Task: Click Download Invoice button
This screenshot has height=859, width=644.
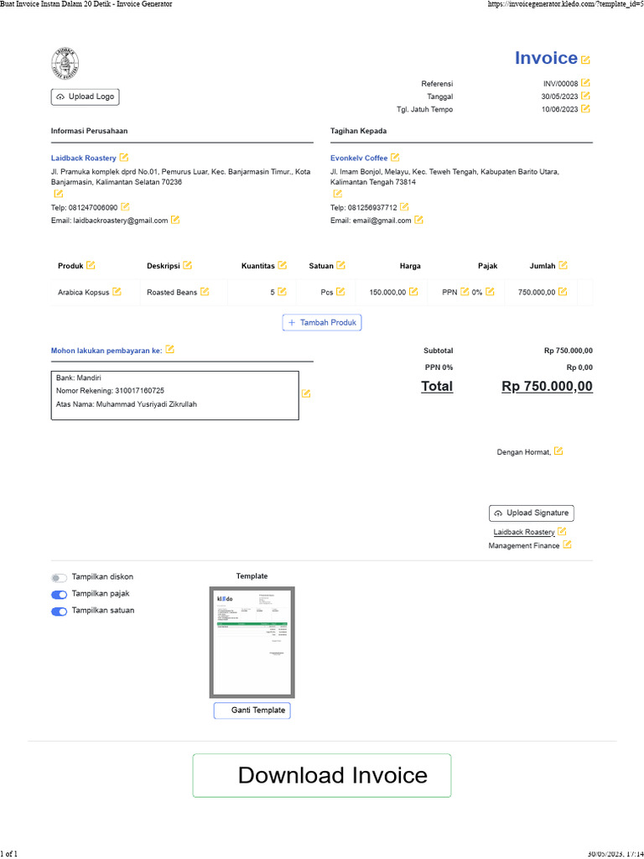Action: (x=322, y=776)
